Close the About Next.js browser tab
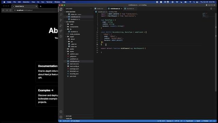Viewport: 218px width, 123px height. pos(36,6)
